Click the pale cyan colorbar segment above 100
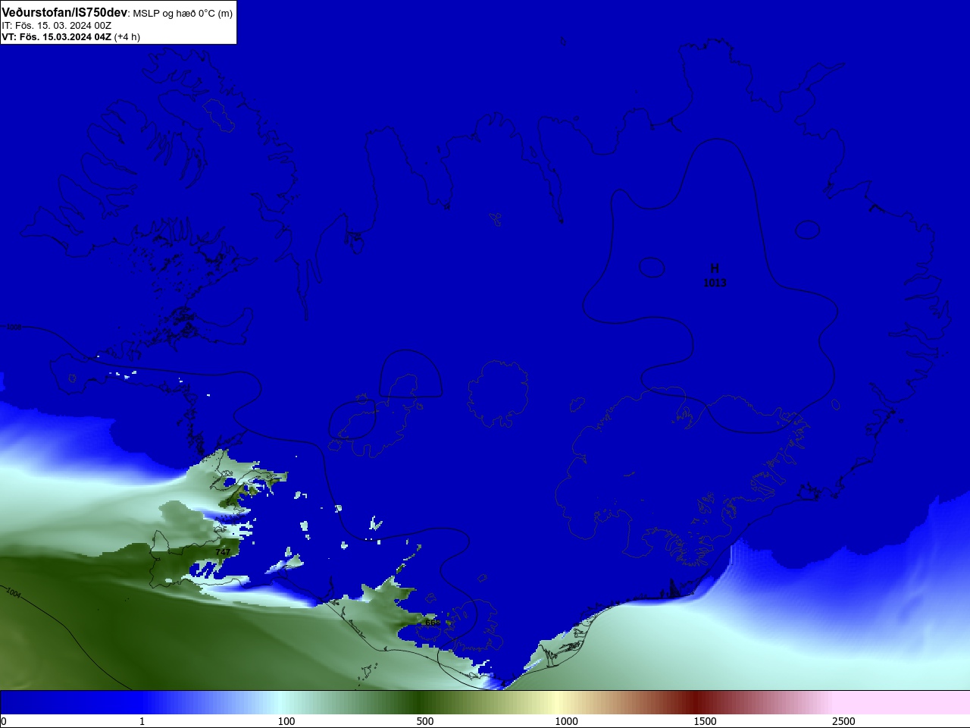 [x=280, y=702]
